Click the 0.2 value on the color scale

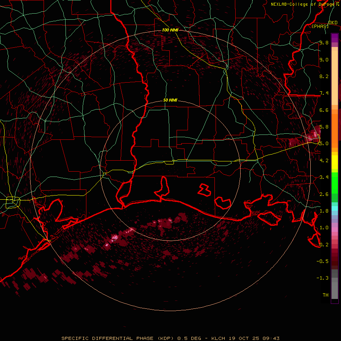click(324, 244)
